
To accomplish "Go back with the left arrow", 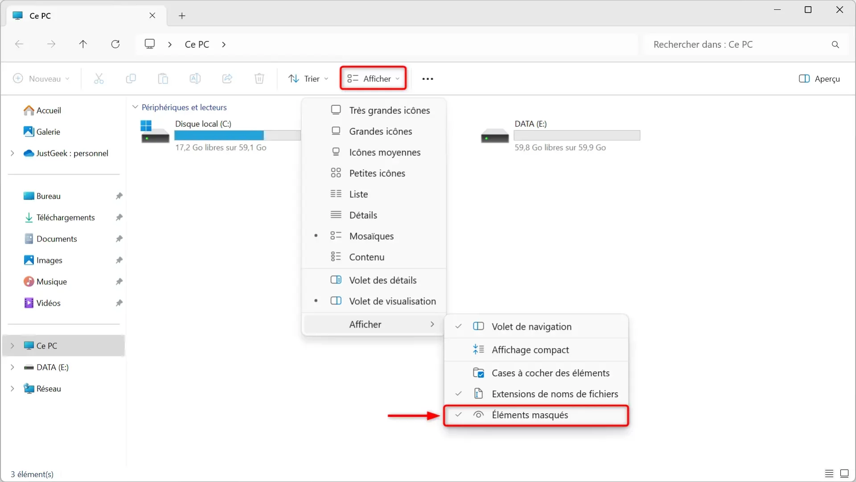I will click(x=19, y=44).
